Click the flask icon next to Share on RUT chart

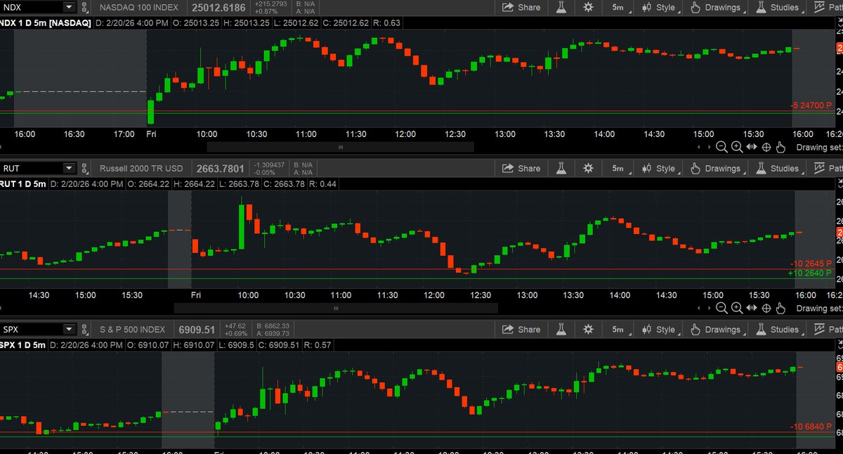[561, 168]
